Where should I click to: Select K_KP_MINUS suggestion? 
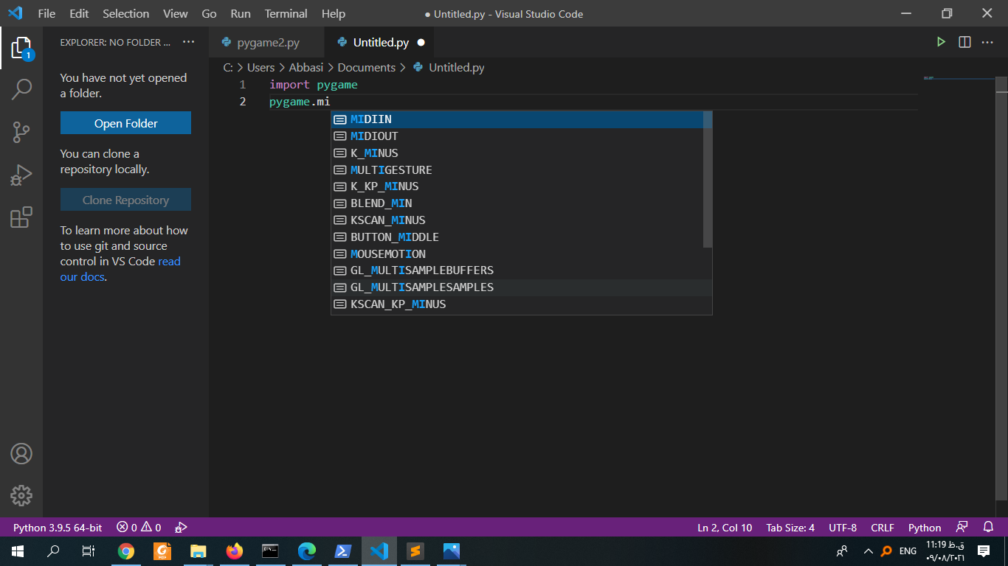point(517,186)
